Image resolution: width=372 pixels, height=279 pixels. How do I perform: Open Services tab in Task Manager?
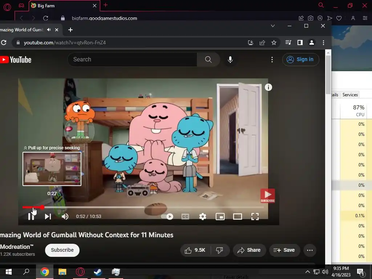point(350,95)
